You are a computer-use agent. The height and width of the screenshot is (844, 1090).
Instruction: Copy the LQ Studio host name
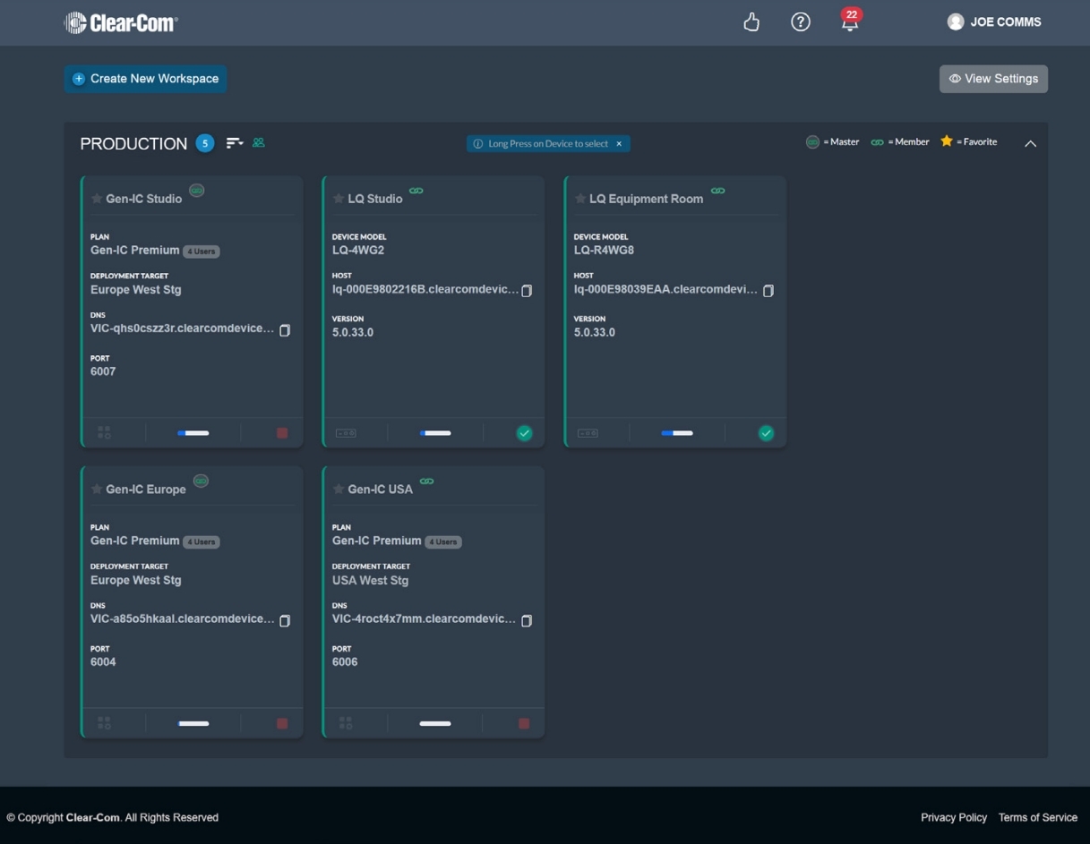click(527, 291)
